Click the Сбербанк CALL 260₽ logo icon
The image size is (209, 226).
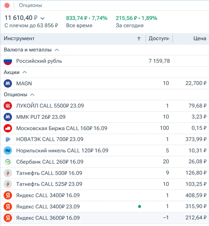pyautogui.click(x=8, y=162)
